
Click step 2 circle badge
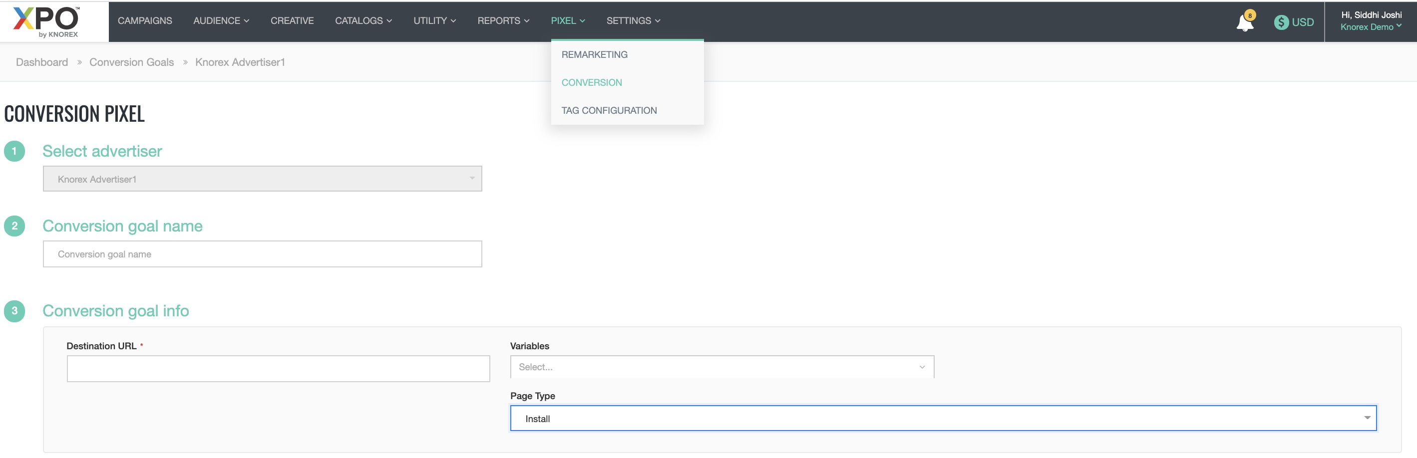[15, 226]
